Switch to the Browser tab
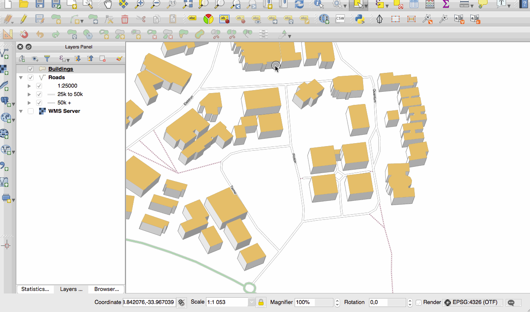 (x=106, y=289)
